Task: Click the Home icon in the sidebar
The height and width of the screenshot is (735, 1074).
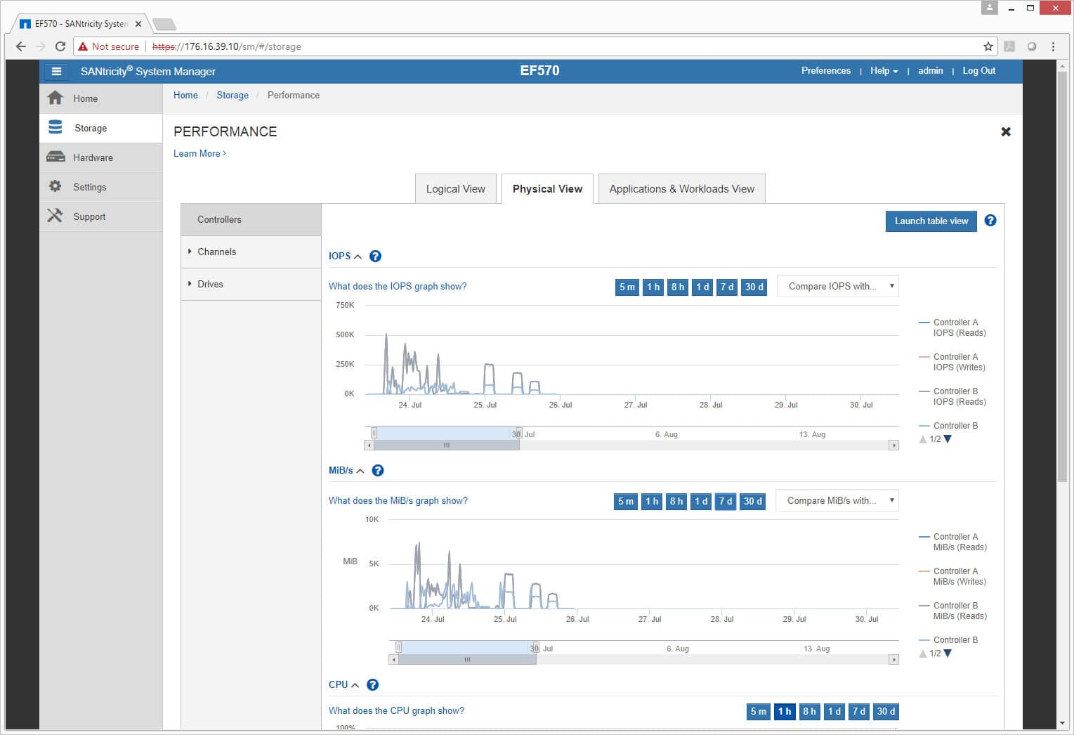Action: click(x=55, y=98)
